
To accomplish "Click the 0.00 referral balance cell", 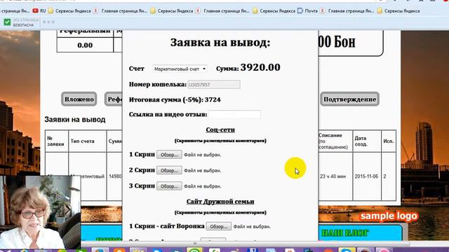I will pyautogui.click(x=85, y=45).
